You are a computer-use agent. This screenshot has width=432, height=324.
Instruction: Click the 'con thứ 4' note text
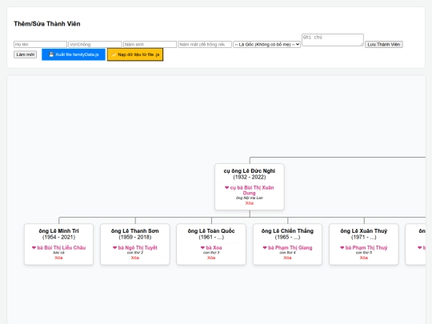pos(287,253)
